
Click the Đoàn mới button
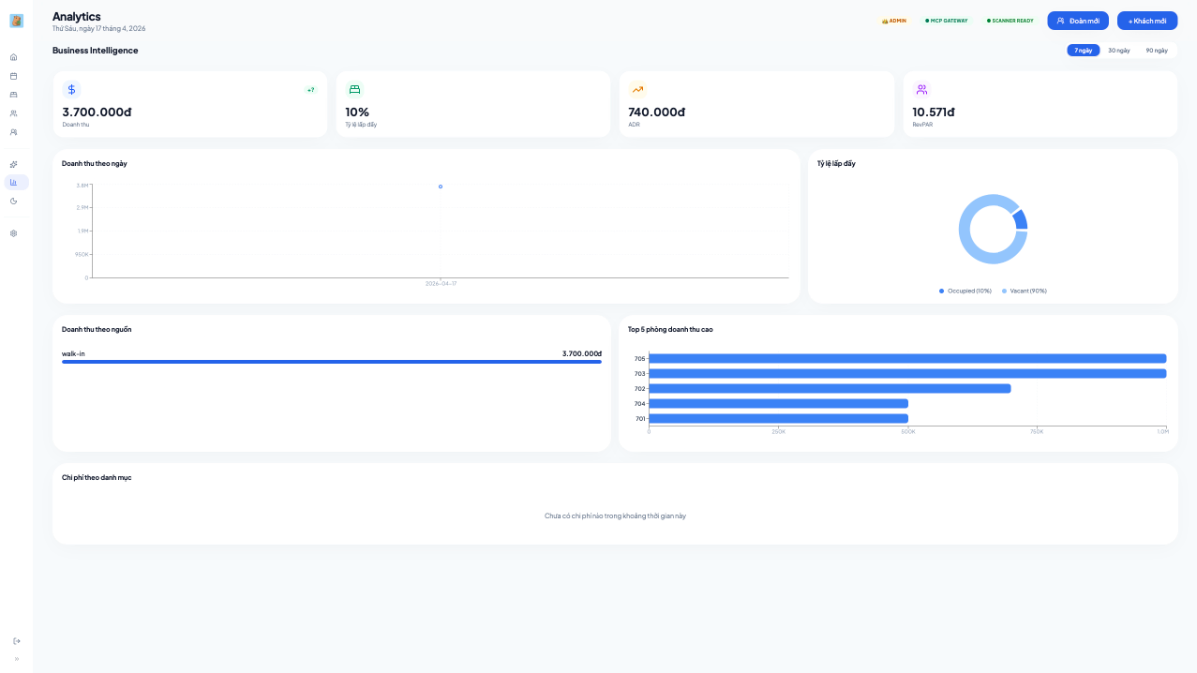[x=1078, y=20]
